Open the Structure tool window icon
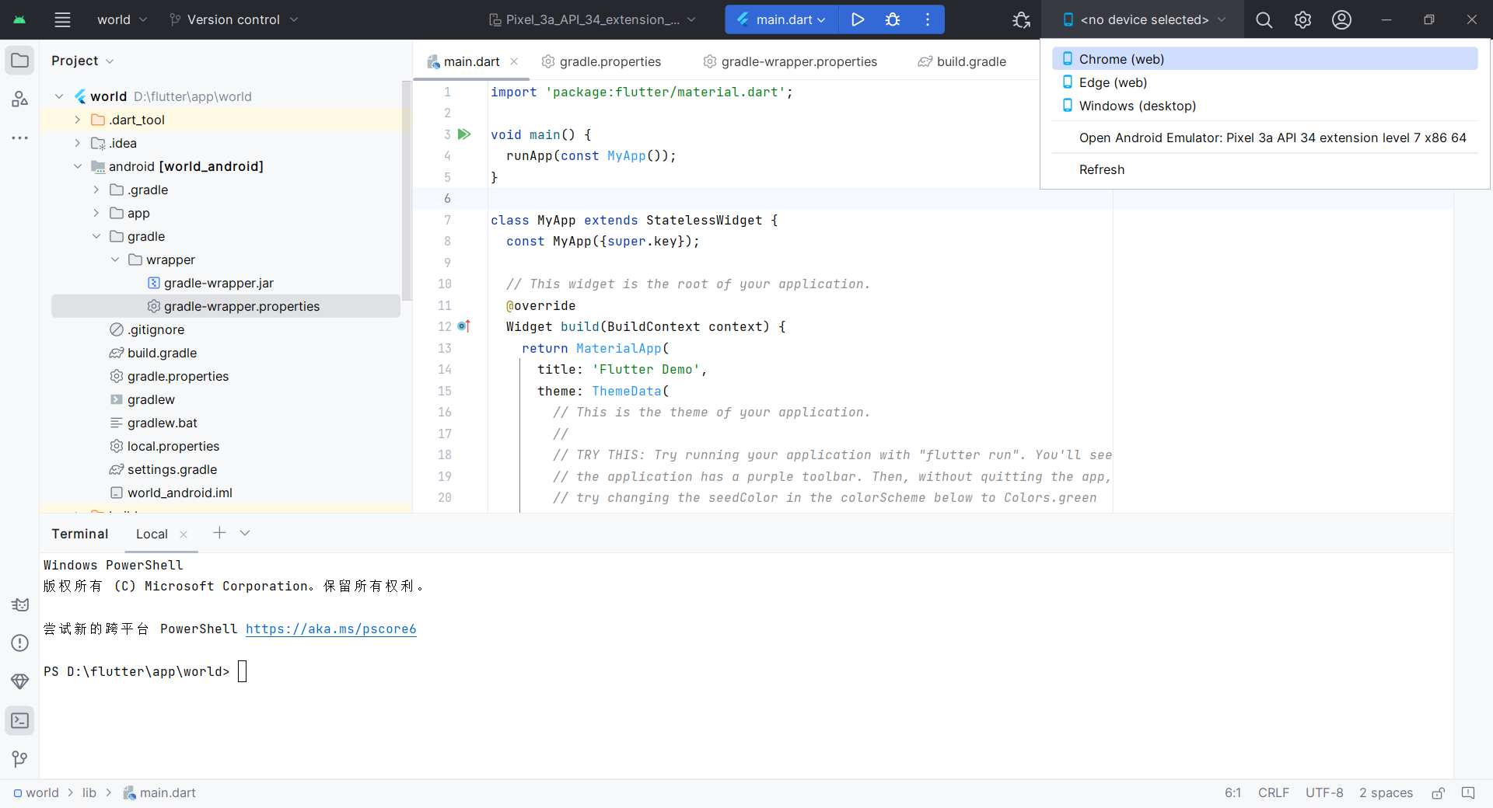This screenshot has height=808, width=1493. (19, 99)
